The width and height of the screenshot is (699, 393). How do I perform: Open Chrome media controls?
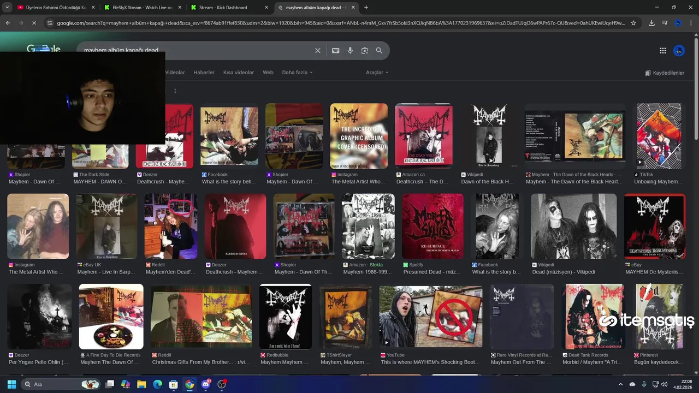(665, 23)
